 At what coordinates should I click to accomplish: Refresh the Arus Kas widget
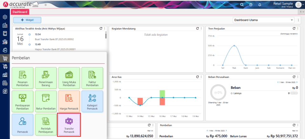click(x=198, y=77)
